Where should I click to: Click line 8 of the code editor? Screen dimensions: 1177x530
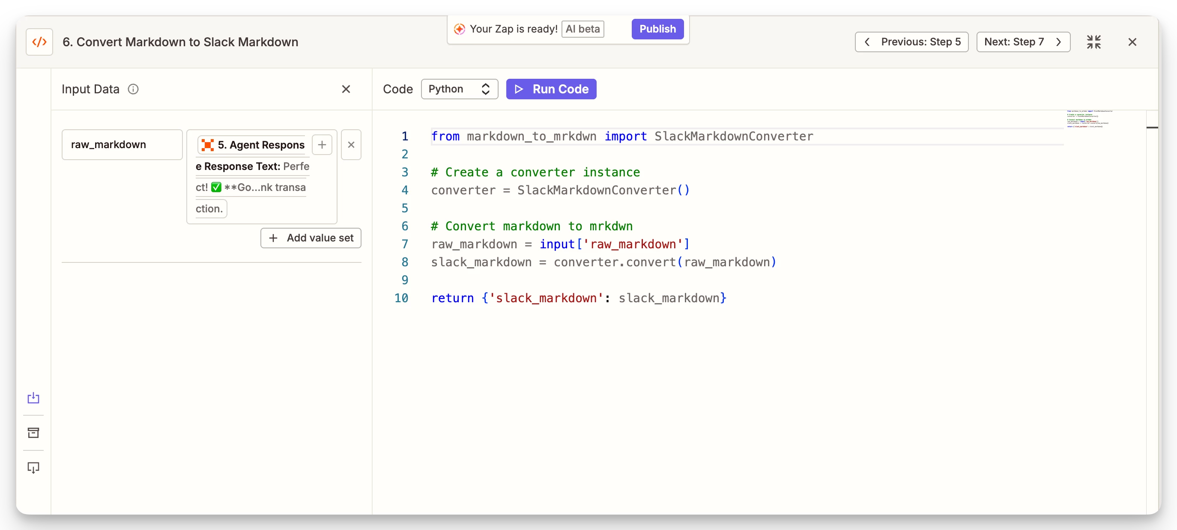(603, 262)
